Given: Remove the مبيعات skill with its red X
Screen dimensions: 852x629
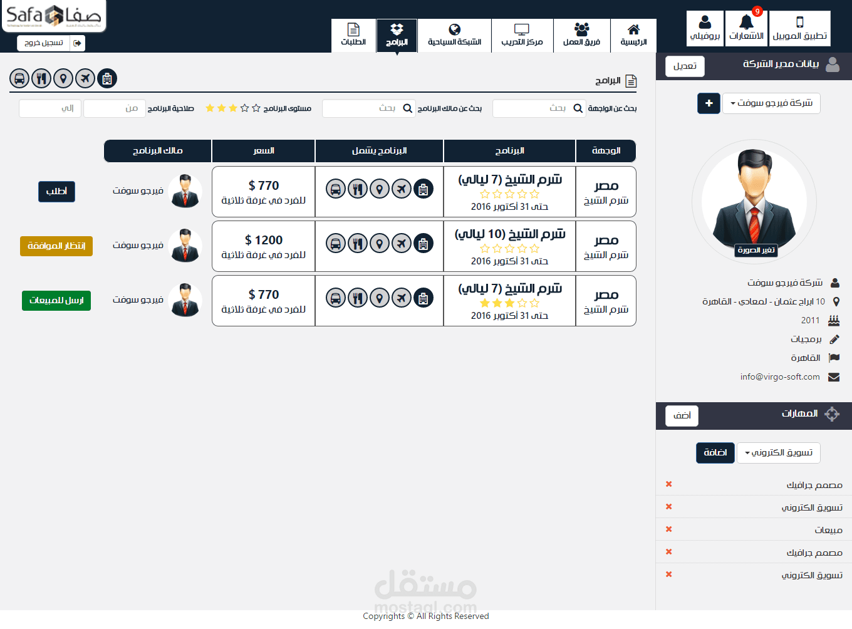Looking at the screenshot, I should [x=669, y=529].
